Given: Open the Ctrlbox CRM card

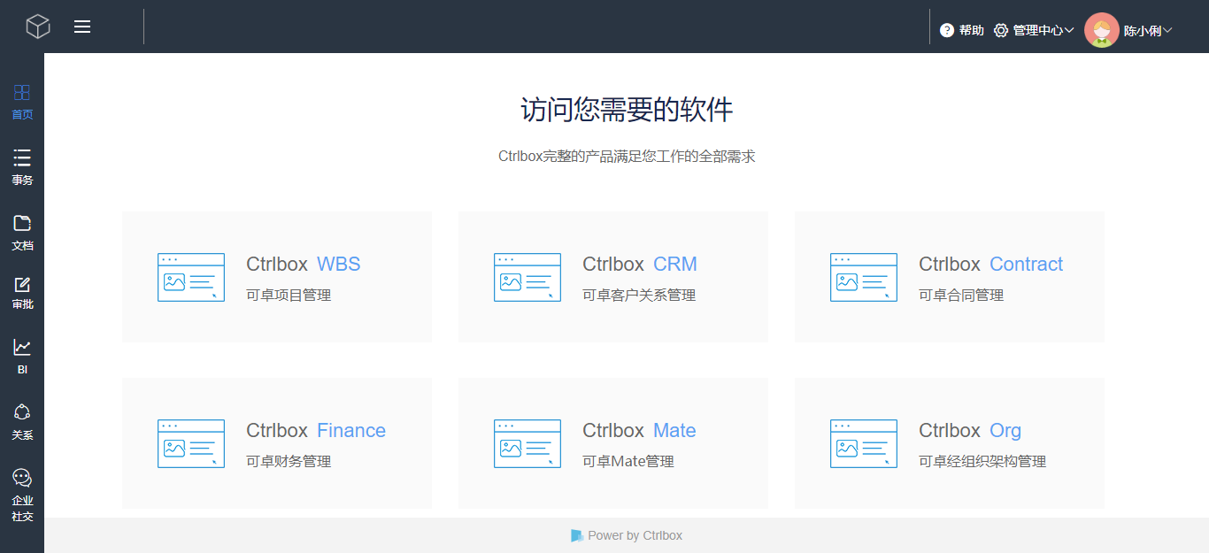Looking at the screenshot, I should coord(613,277).
